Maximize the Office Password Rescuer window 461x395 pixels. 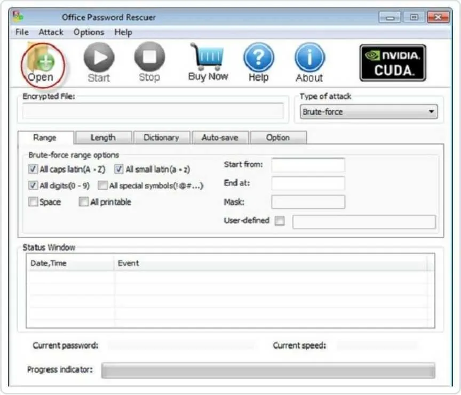414,18
